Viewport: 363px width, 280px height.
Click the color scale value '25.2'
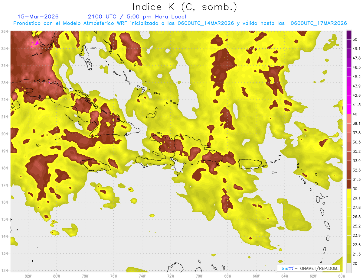coord(357,226)
